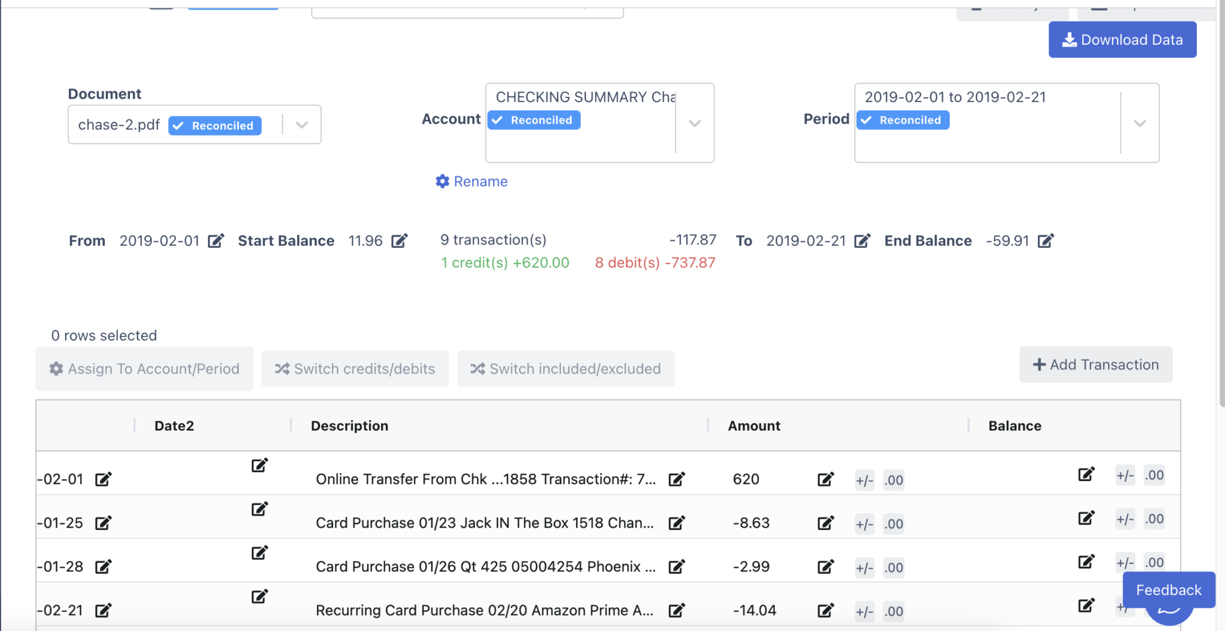Edit the End Balance value -59.91
Viewport: 1225px width, 631px height.
(1046, 240)
